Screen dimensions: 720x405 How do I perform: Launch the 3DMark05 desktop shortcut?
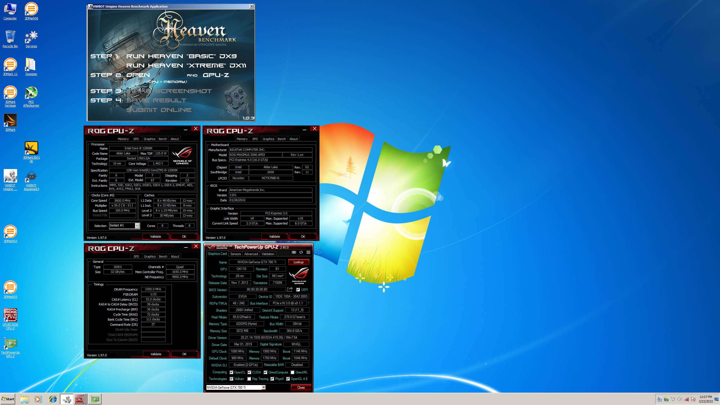10,290
